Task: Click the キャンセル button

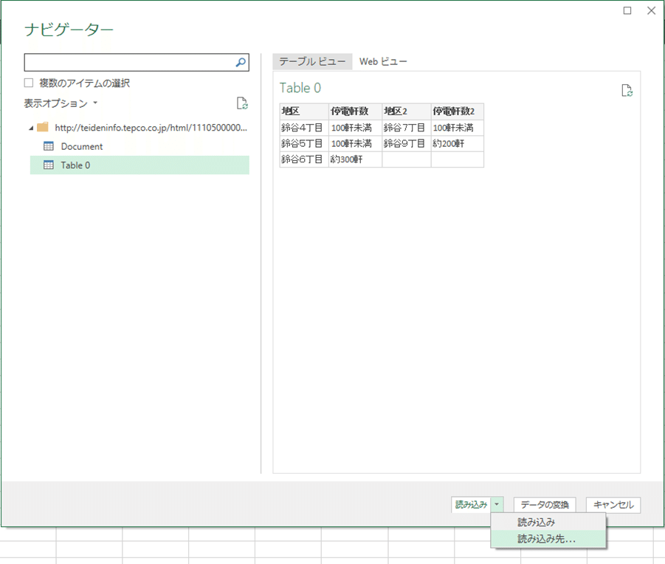Action: coord(613,505)
